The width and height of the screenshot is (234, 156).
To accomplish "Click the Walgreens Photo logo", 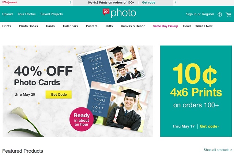I will 120,13.
